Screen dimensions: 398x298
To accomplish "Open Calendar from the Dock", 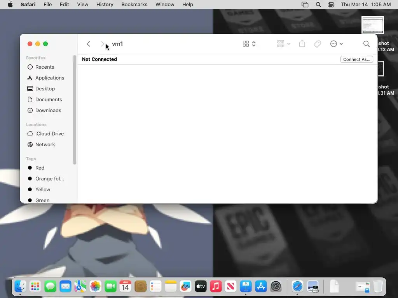I will click(x=126, y=287).
